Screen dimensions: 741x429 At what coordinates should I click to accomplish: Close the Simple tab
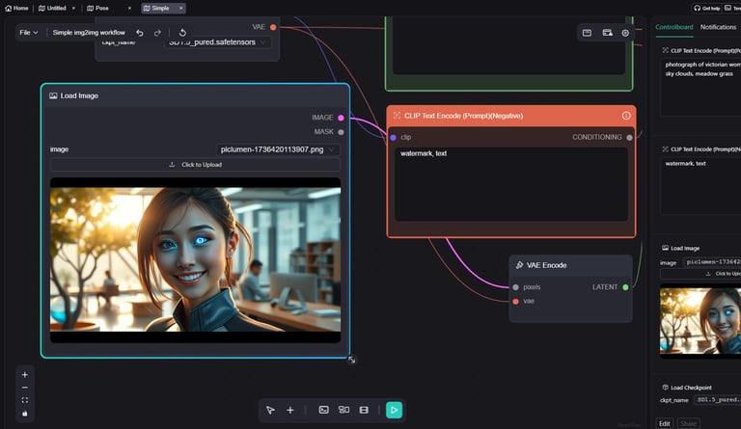(180, 8)
